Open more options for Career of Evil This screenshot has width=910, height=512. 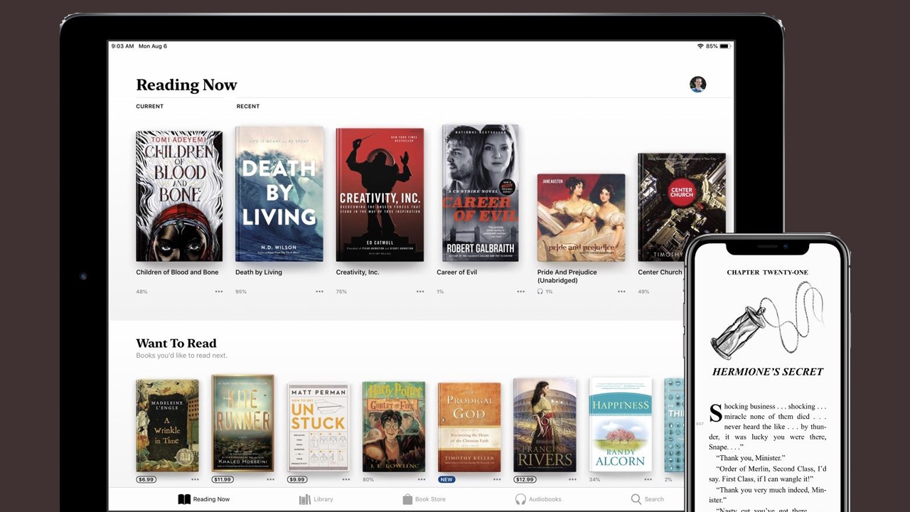tap(521, 292)
